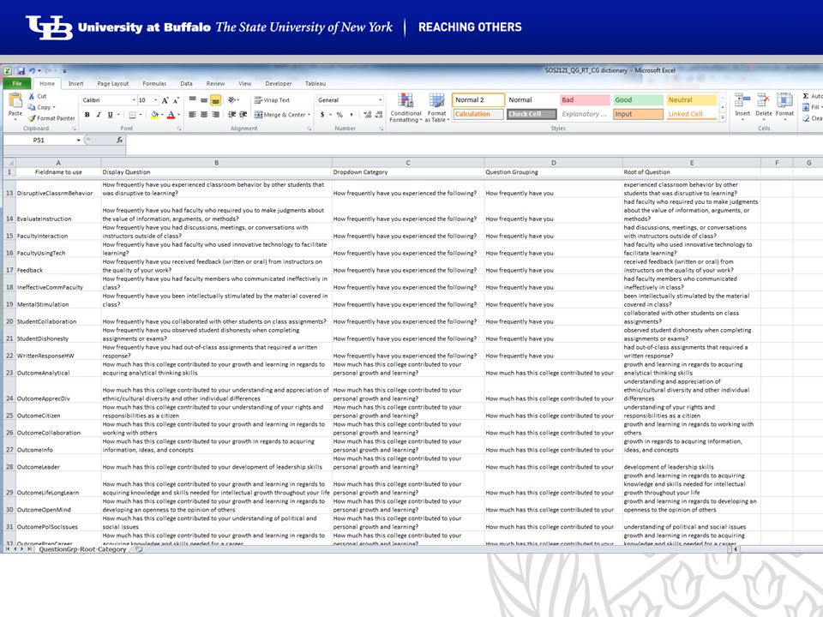Switch to the Tableau tab
The image size is (823, 617).
(x=315, y=83)
